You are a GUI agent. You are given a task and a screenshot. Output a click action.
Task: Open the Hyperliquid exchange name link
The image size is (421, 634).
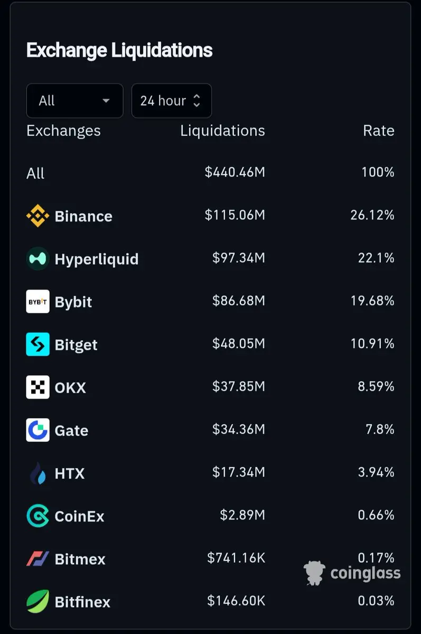[97, 259]
